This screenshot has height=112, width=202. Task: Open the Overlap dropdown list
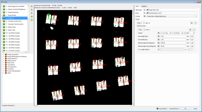click(172, 16)
